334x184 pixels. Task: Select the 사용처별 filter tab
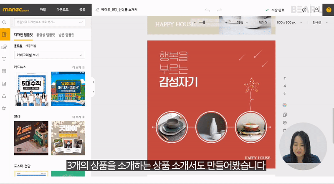coord(31,46)
